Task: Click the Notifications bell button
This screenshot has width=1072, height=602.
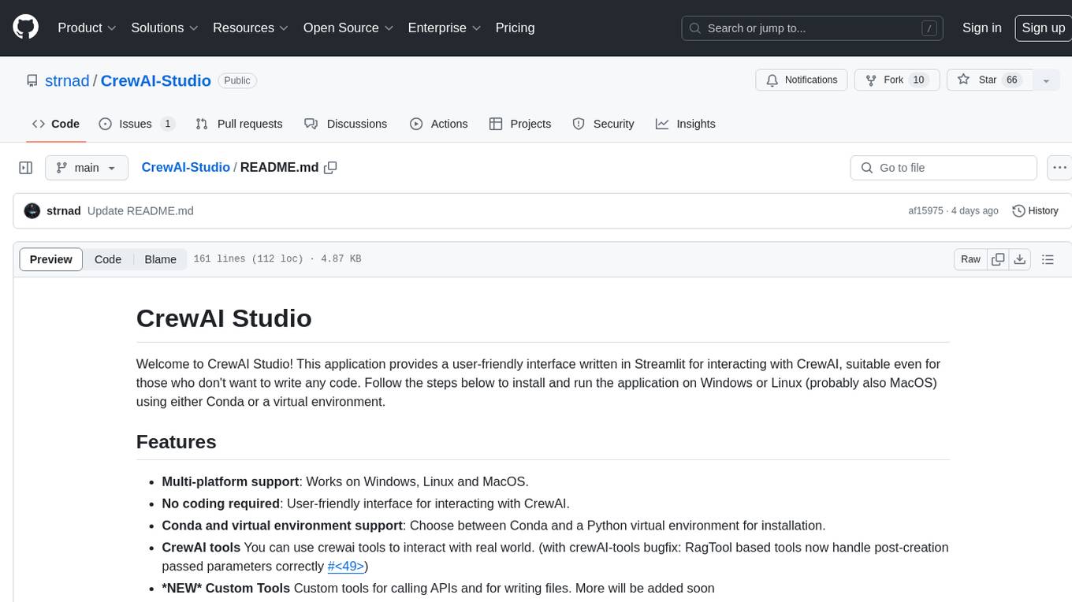Action: (x=802, y=80)
